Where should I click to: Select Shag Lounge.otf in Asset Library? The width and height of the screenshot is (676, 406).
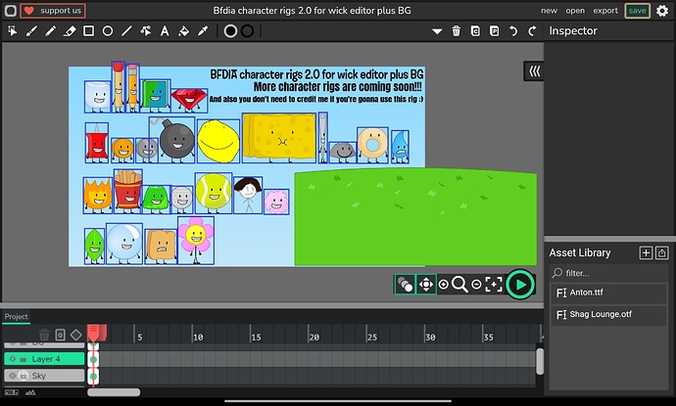[x=608, y=315]
